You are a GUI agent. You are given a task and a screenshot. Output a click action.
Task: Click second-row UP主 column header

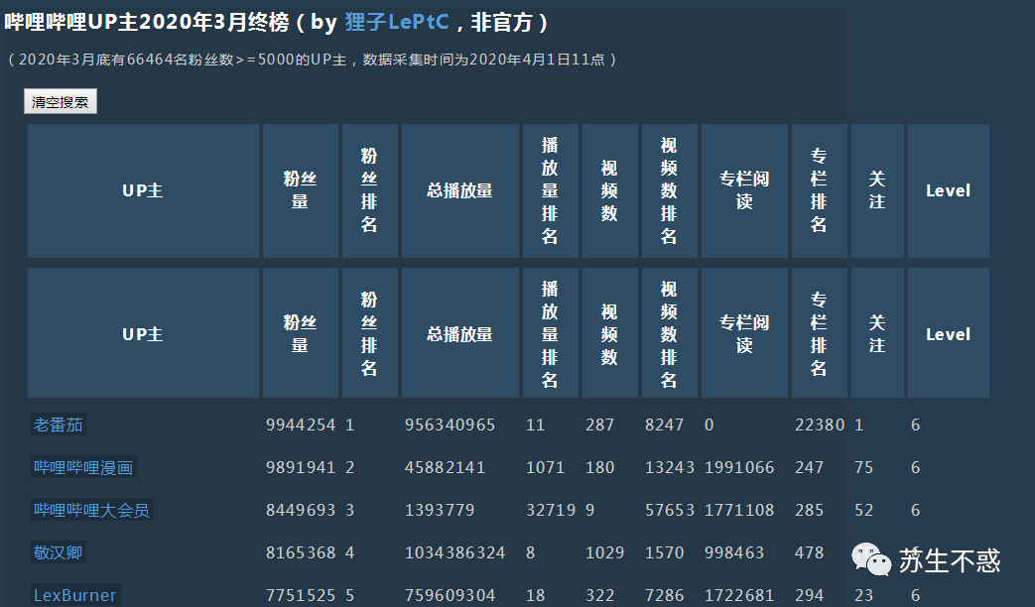143,333
